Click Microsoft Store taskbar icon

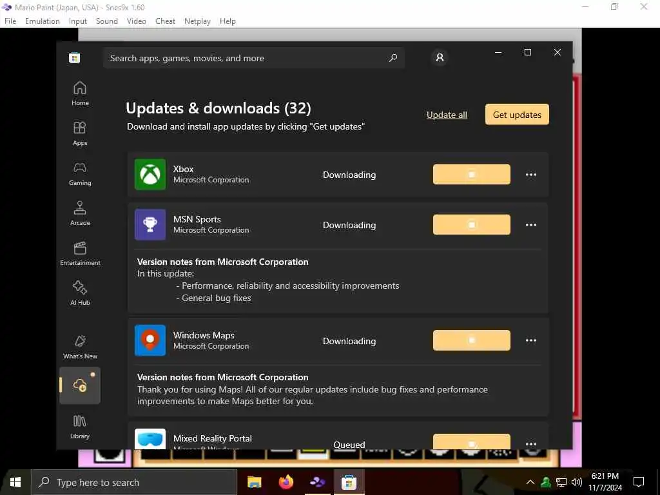click(349, 482)
